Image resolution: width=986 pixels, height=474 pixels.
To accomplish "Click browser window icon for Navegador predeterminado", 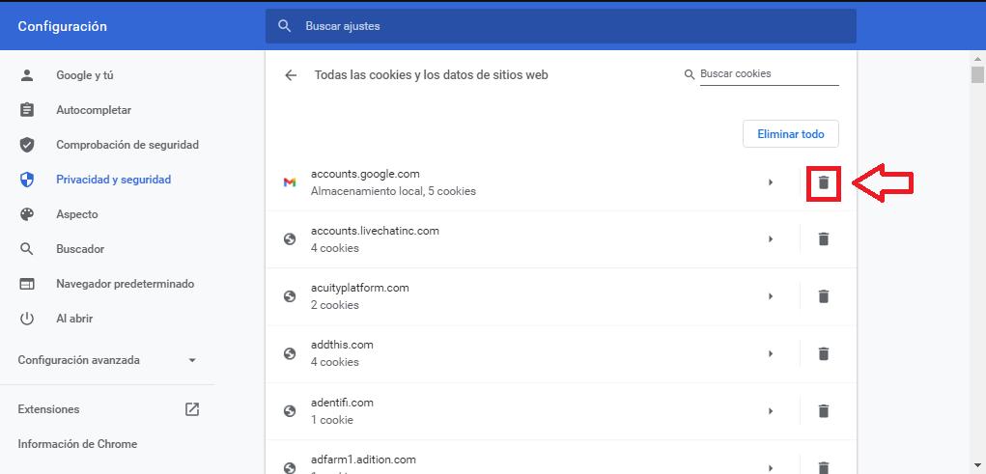I will 26,284.
